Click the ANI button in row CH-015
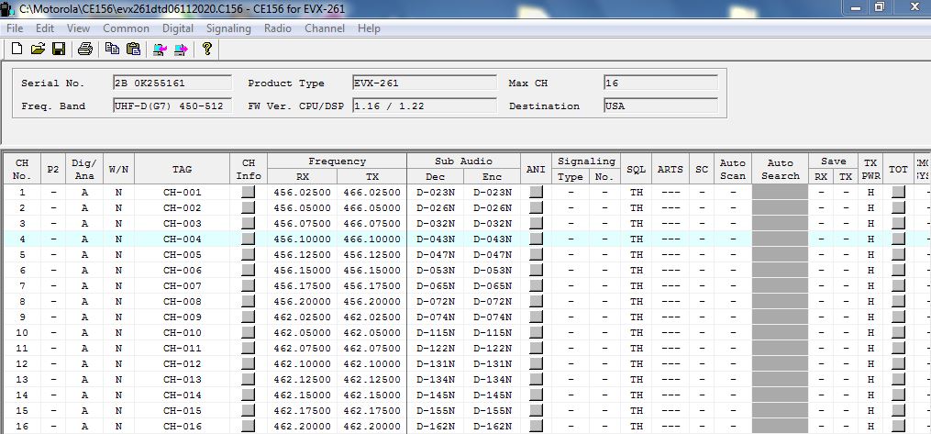 [x=536, y=410]
